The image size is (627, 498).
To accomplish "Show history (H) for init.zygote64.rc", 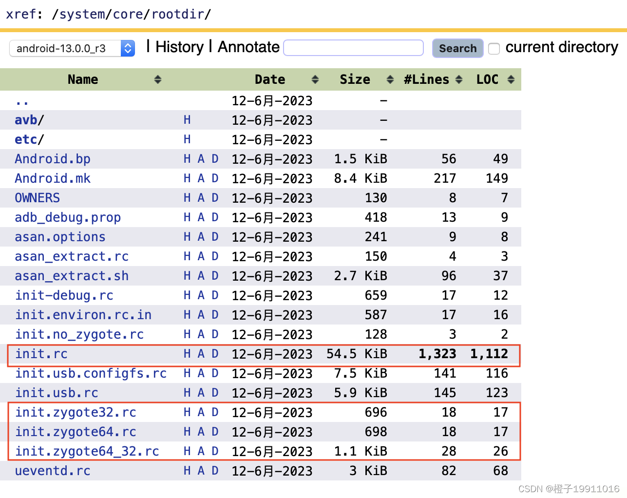I will [x=187, y=432].
